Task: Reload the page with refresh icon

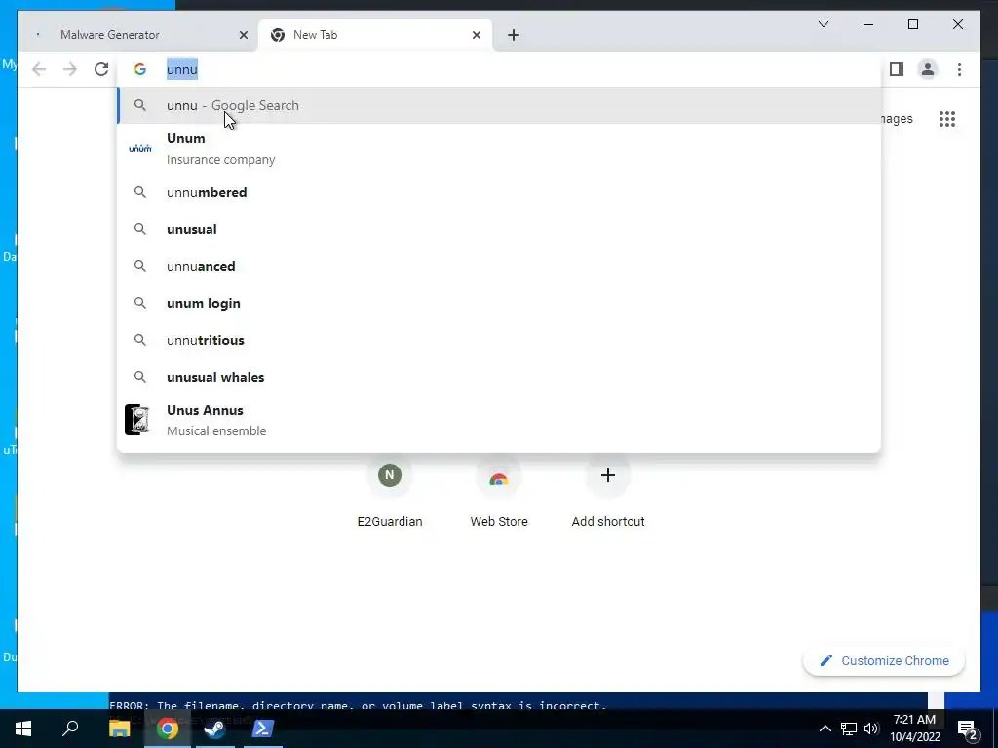Action: pyautogui.click(x=101, y=69)
